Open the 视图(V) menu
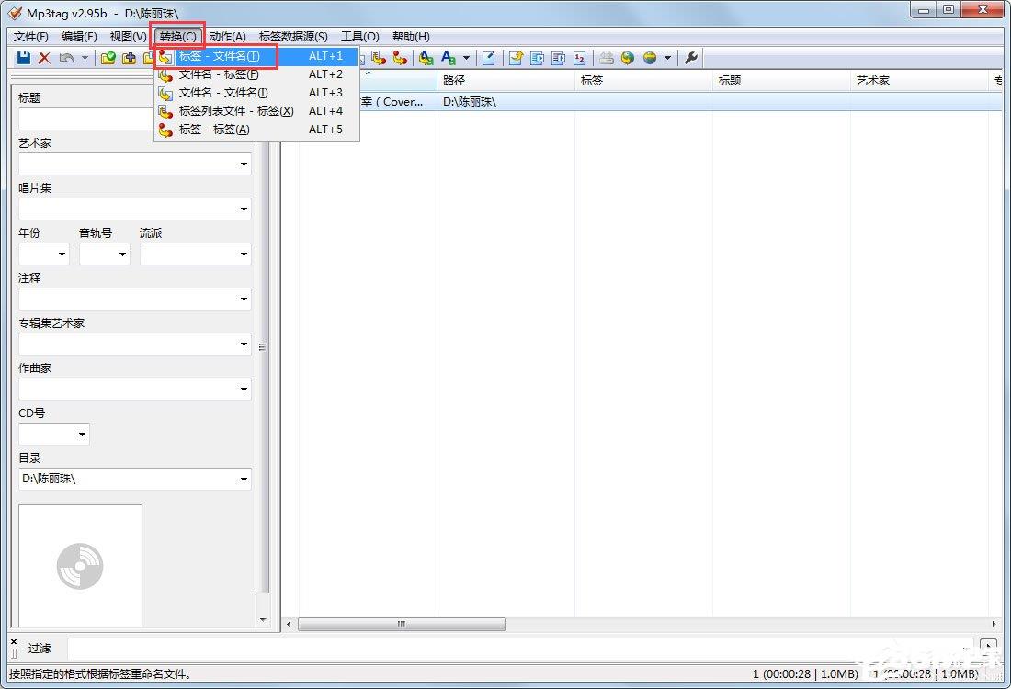The width and height of the screenshot is (1011, 689). coord(129,37)
